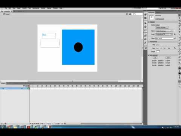The image size is (181, 136).
Task: Click the FPS value
Action: 158,45
